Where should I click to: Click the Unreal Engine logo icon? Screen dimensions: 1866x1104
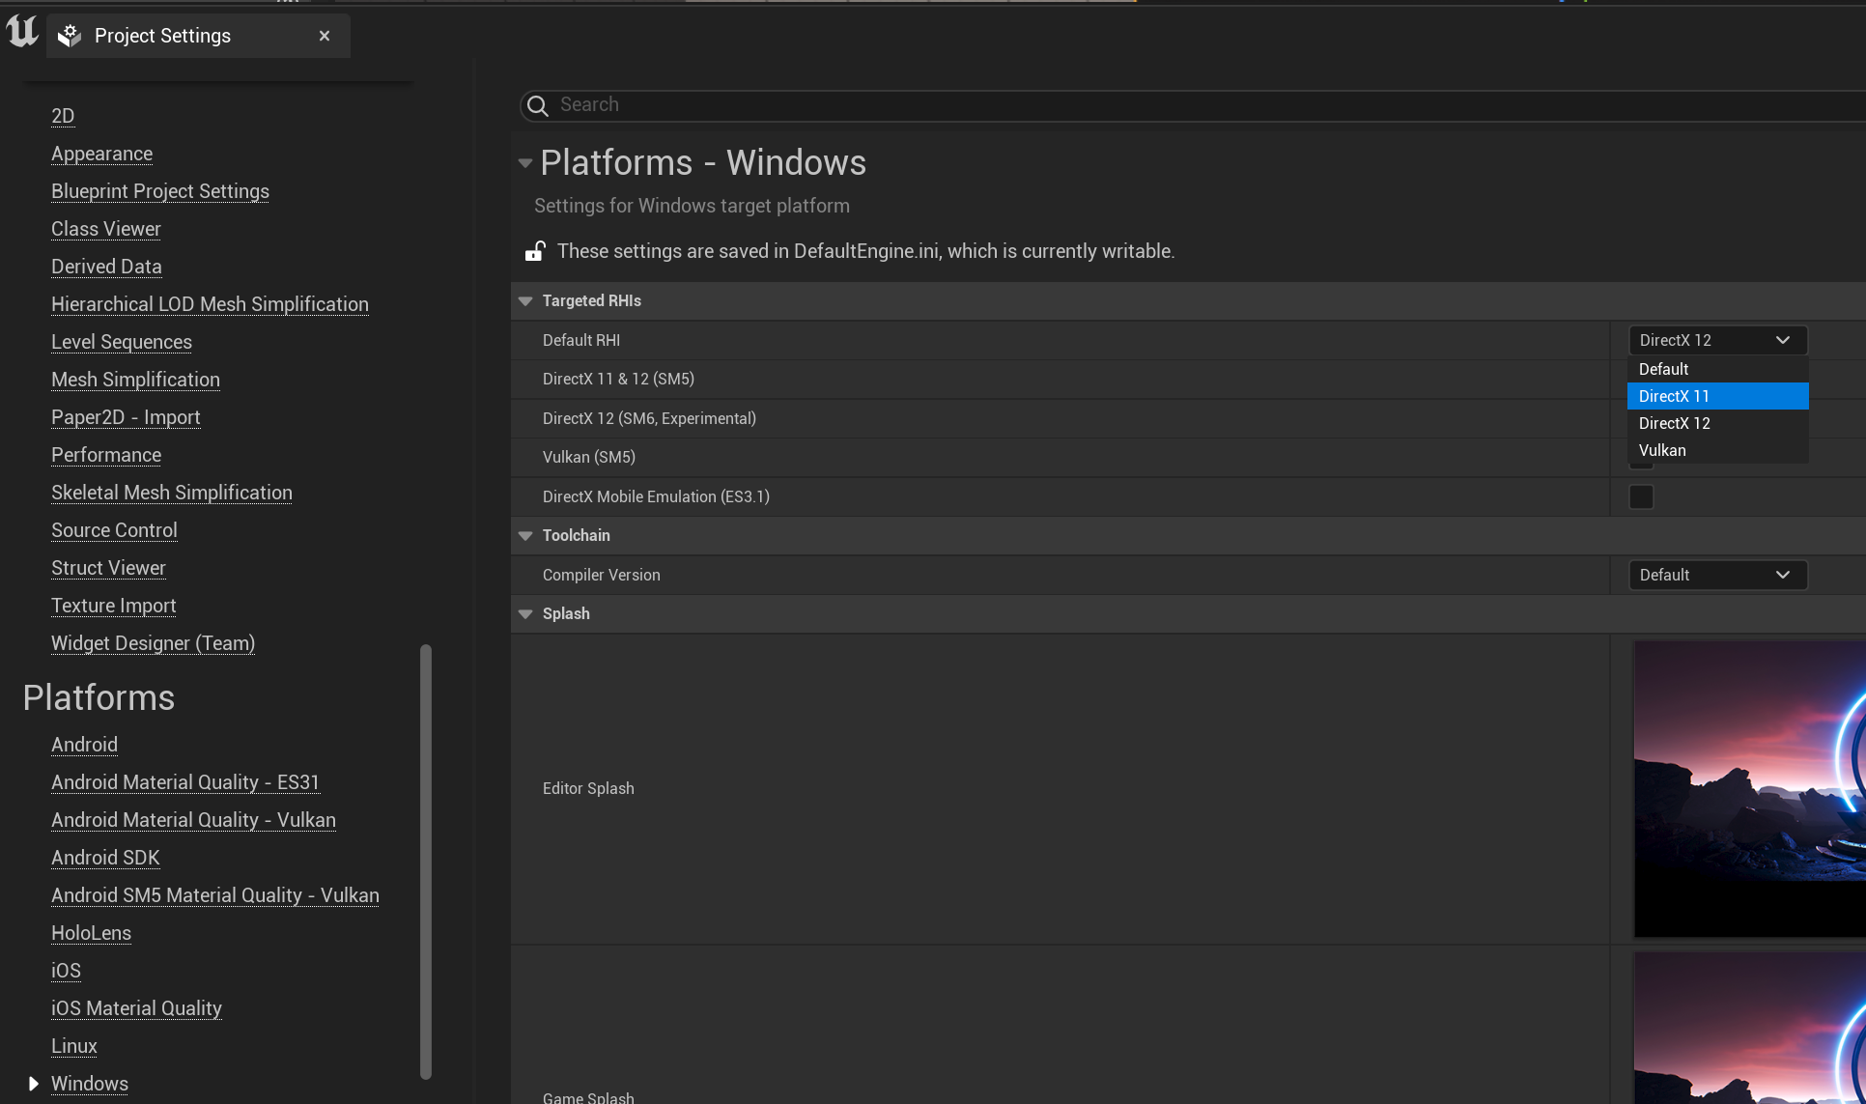pyautogui.click(x=22, y=33)
